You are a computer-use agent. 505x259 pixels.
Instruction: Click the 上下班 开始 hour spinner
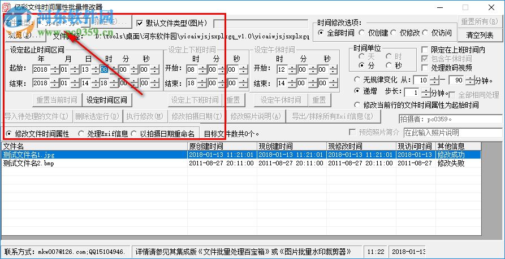202,69
